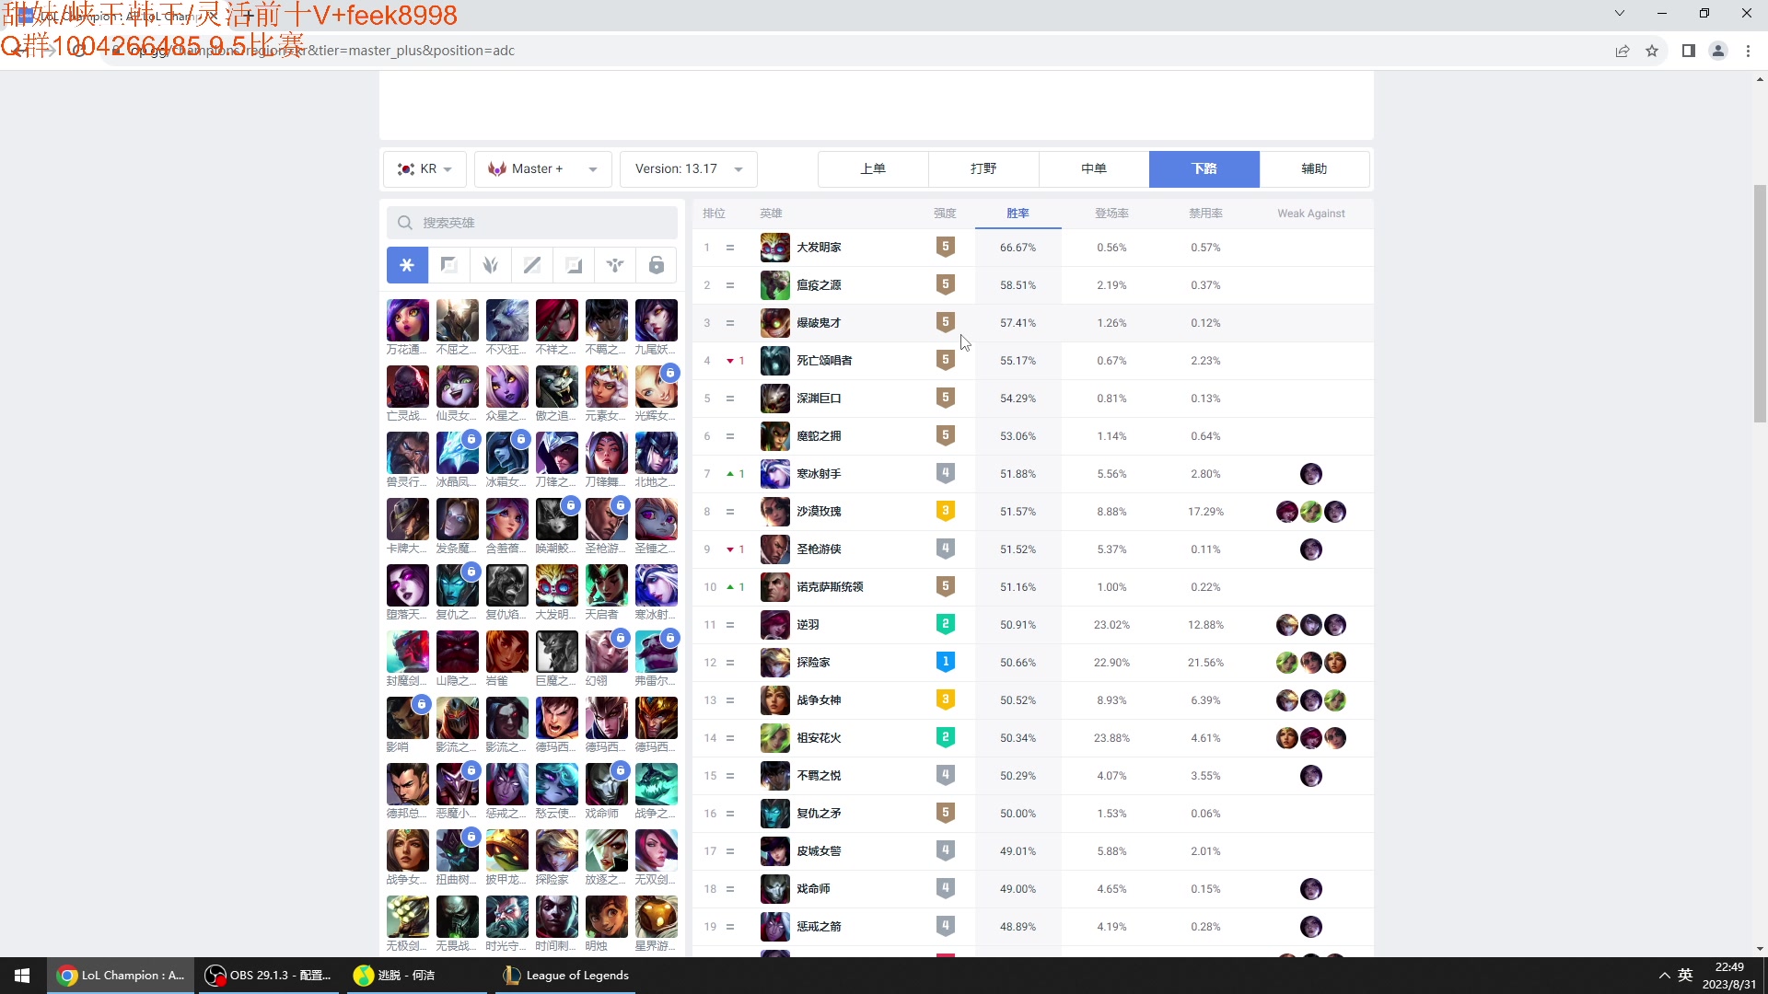The width and height of the screenshot is (1768, 994).
Task: Filter champion grid by mid lane icon
Action: pos(532,265)
